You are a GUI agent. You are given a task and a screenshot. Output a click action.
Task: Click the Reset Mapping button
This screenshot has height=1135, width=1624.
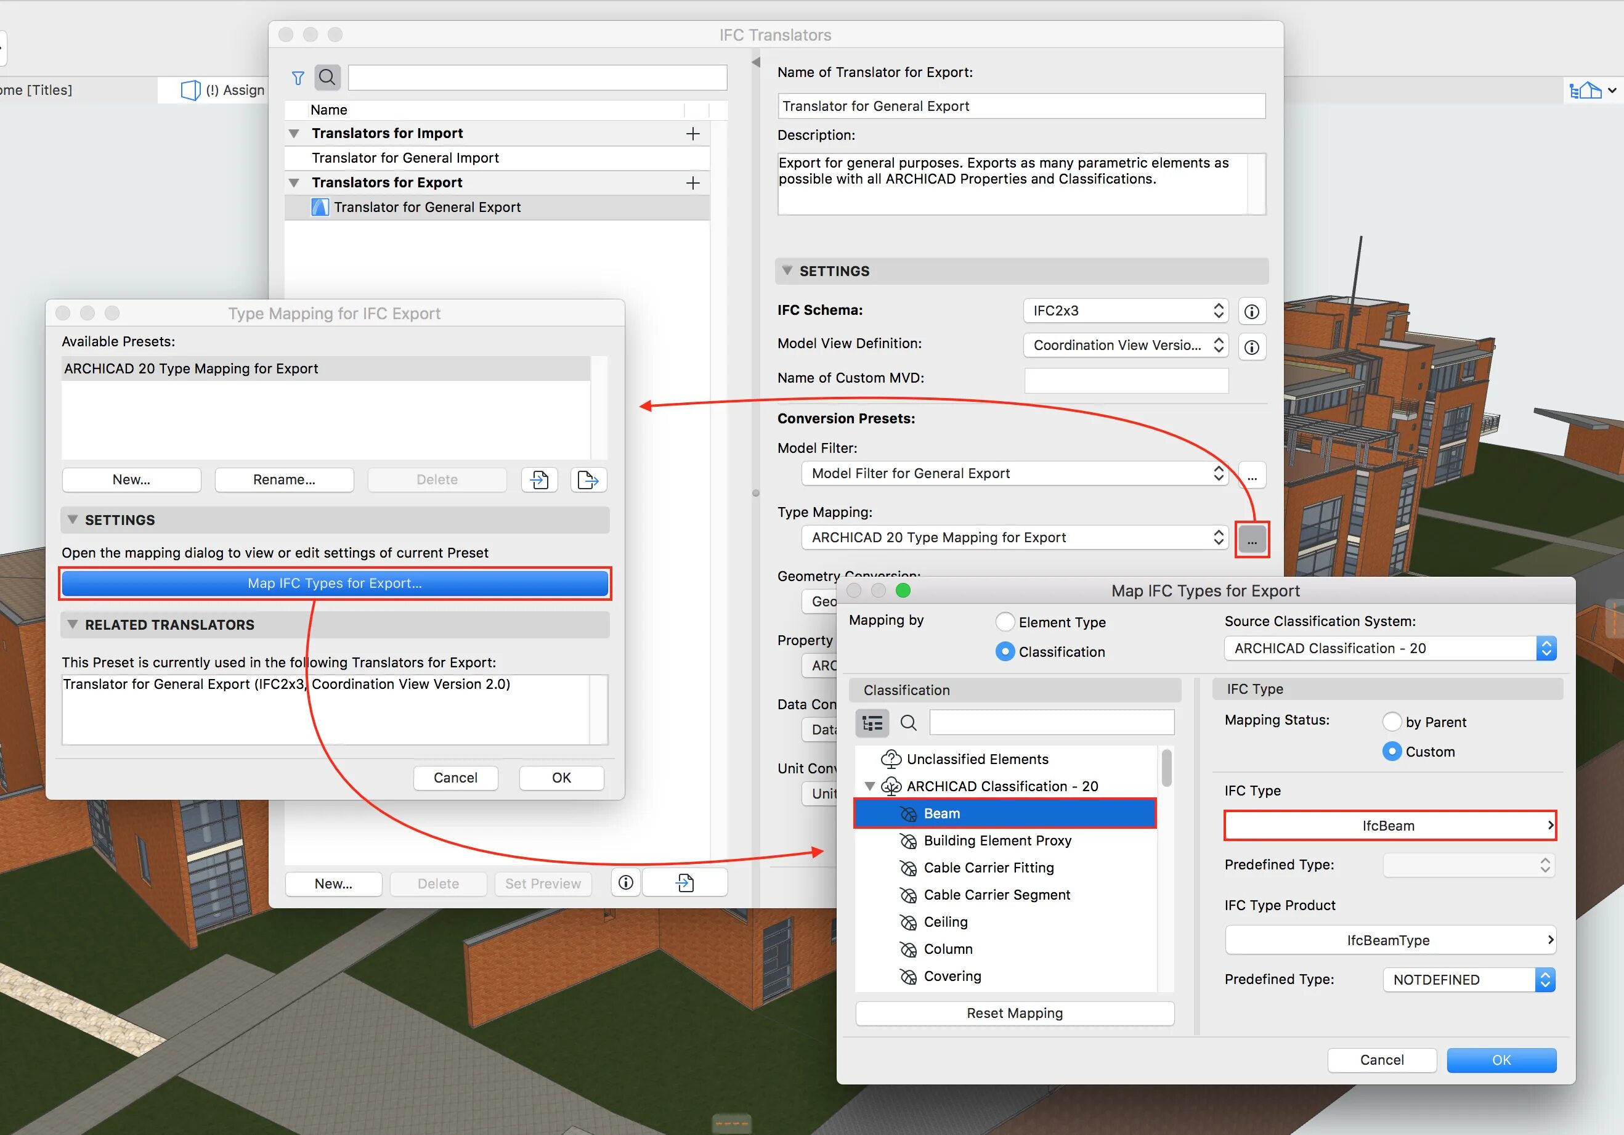[x=1014, y=1013]
